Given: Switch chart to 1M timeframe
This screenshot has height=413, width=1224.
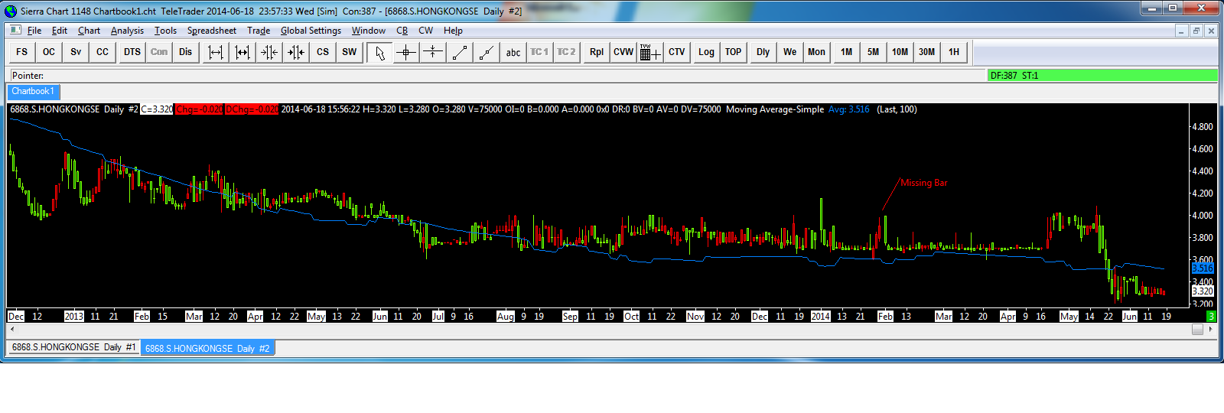Looking at the screenshot, I should click(x=847, y=52).
